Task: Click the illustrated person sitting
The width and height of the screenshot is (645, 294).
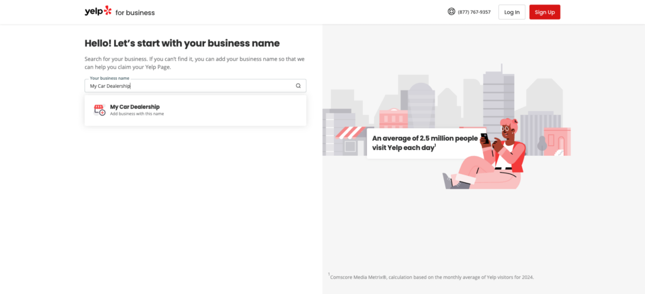Action: pos(484,154)
